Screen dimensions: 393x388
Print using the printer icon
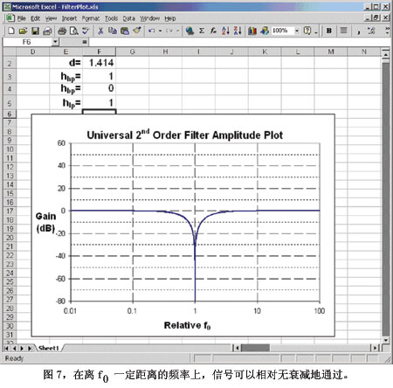(62, 31)
